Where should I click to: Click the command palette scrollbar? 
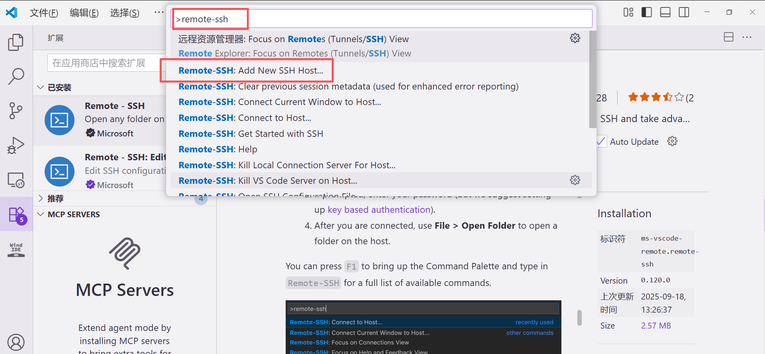pos(593,80)
